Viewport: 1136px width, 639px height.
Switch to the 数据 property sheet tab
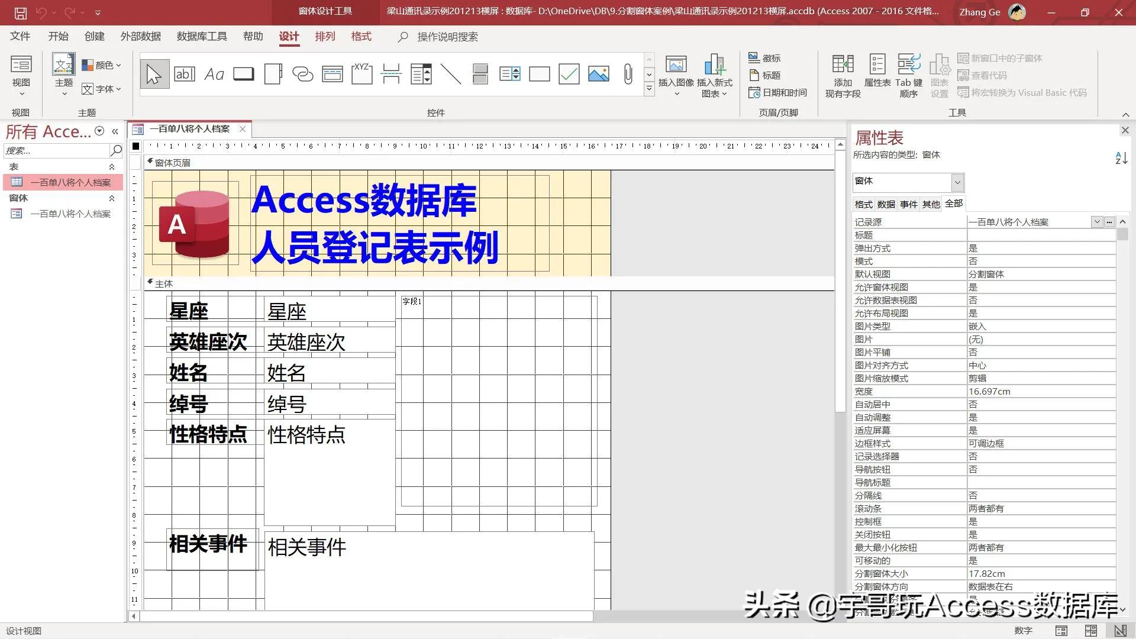tap(886, 204)
